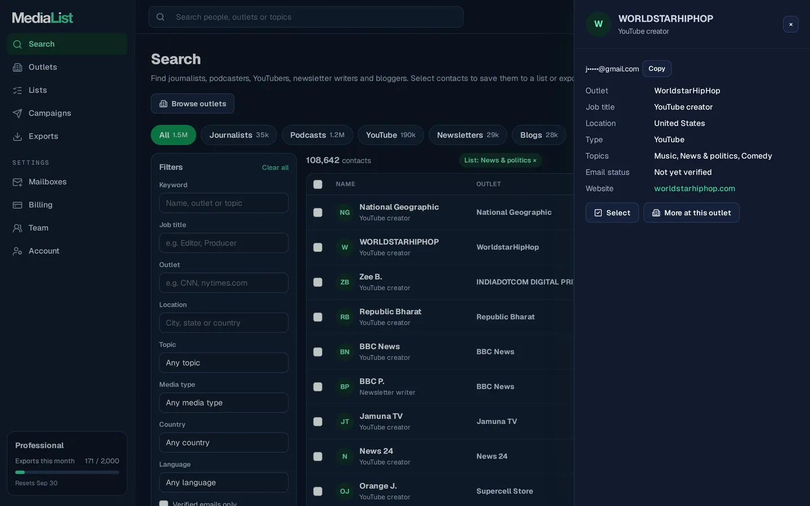Screen dimensions: 810x506
Task: Switch to the Newsletters tab
Action: tap(468, 135)
